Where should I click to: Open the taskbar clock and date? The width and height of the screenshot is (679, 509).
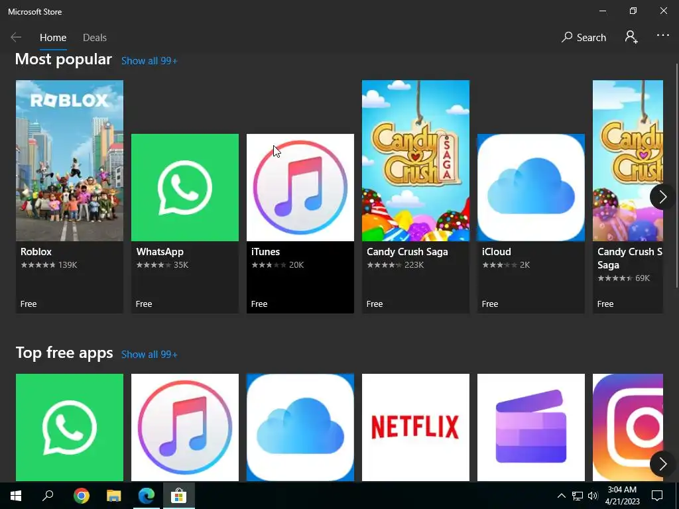pyautogui.click(x=622, y=496)
